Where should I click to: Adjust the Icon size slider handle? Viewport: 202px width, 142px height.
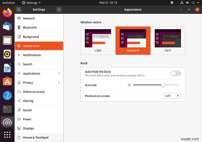coord(163,85)
